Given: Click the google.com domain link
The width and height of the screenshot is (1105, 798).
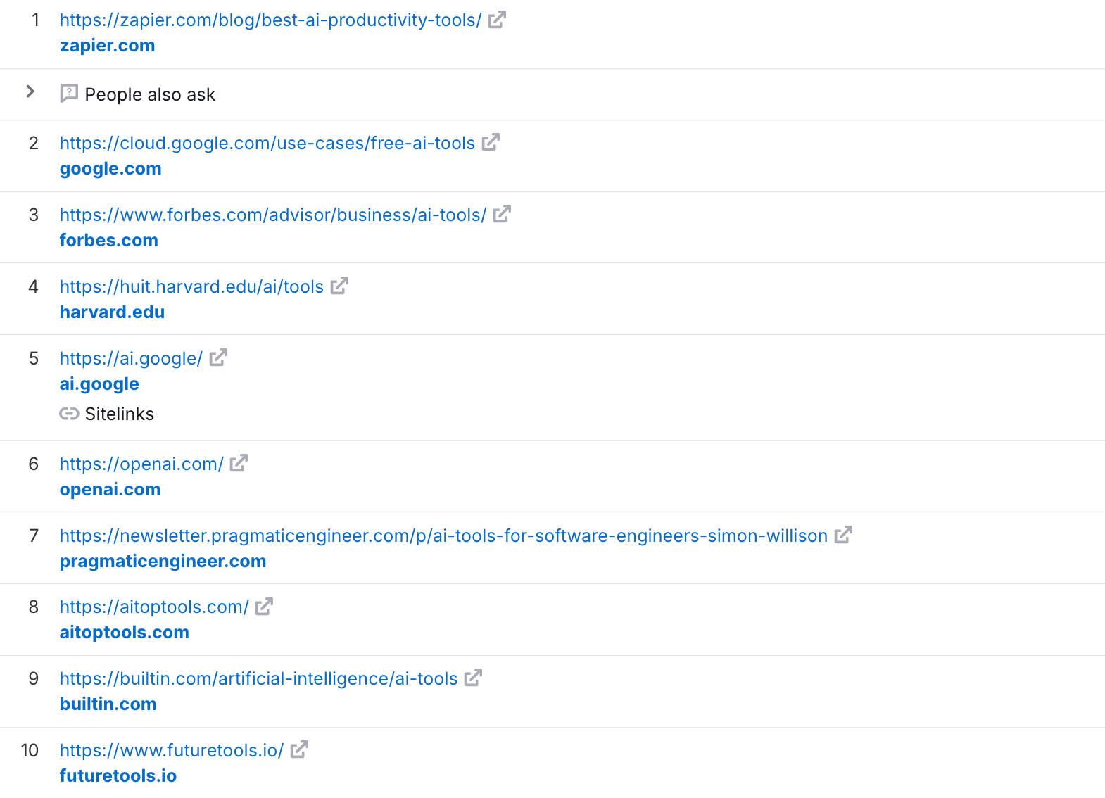Looking at the screenshot, I should pyautogui.click(x=110, y=169).
